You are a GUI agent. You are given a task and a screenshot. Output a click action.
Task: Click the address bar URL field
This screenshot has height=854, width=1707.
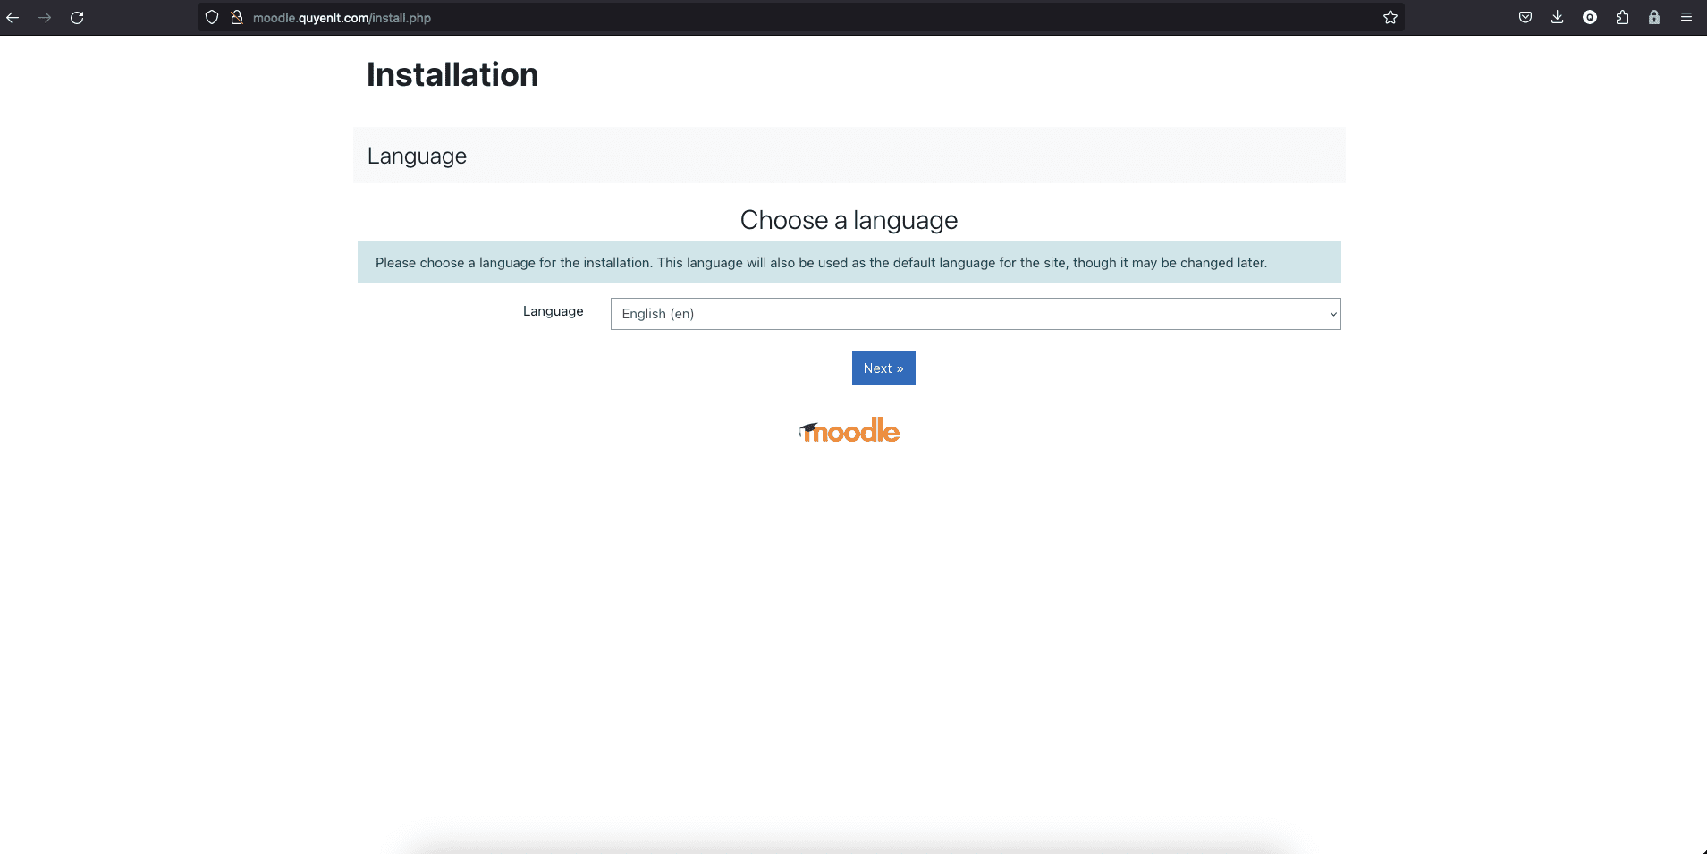[715, 18]
